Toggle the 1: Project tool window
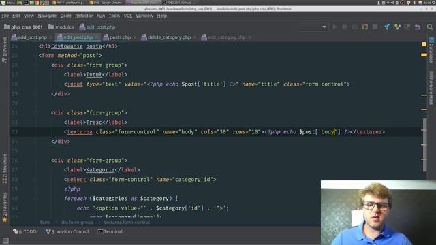This screenshot has width=436, height=245. tap(5, 50)
